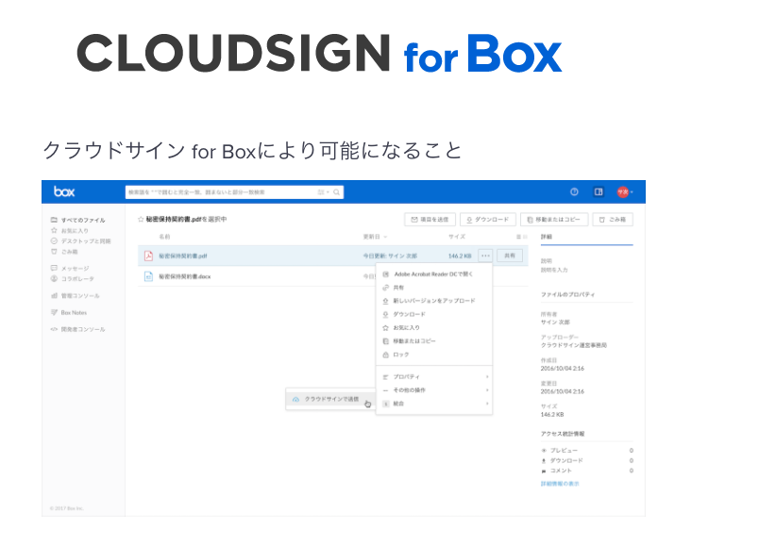This screenshot has height=545, width=759.
Task: Expand the プロパティ submenu
Action: 433,377
